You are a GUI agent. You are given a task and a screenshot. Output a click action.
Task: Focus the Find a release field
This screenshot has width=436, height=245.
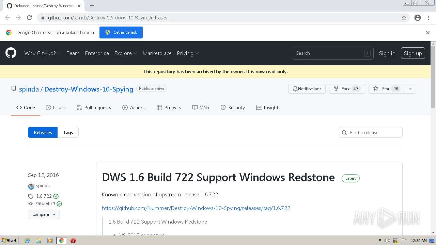pyautogui.click(x=374, y=132)
